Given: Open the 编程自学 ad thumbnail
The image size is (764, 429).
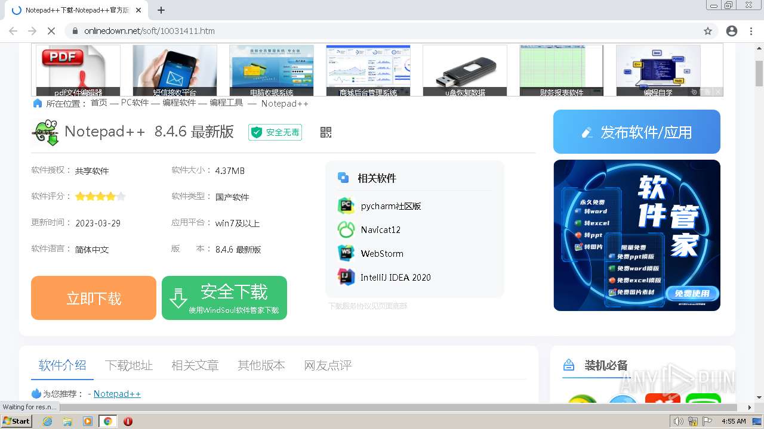Looking at the screenshot, I should point(658,70).
